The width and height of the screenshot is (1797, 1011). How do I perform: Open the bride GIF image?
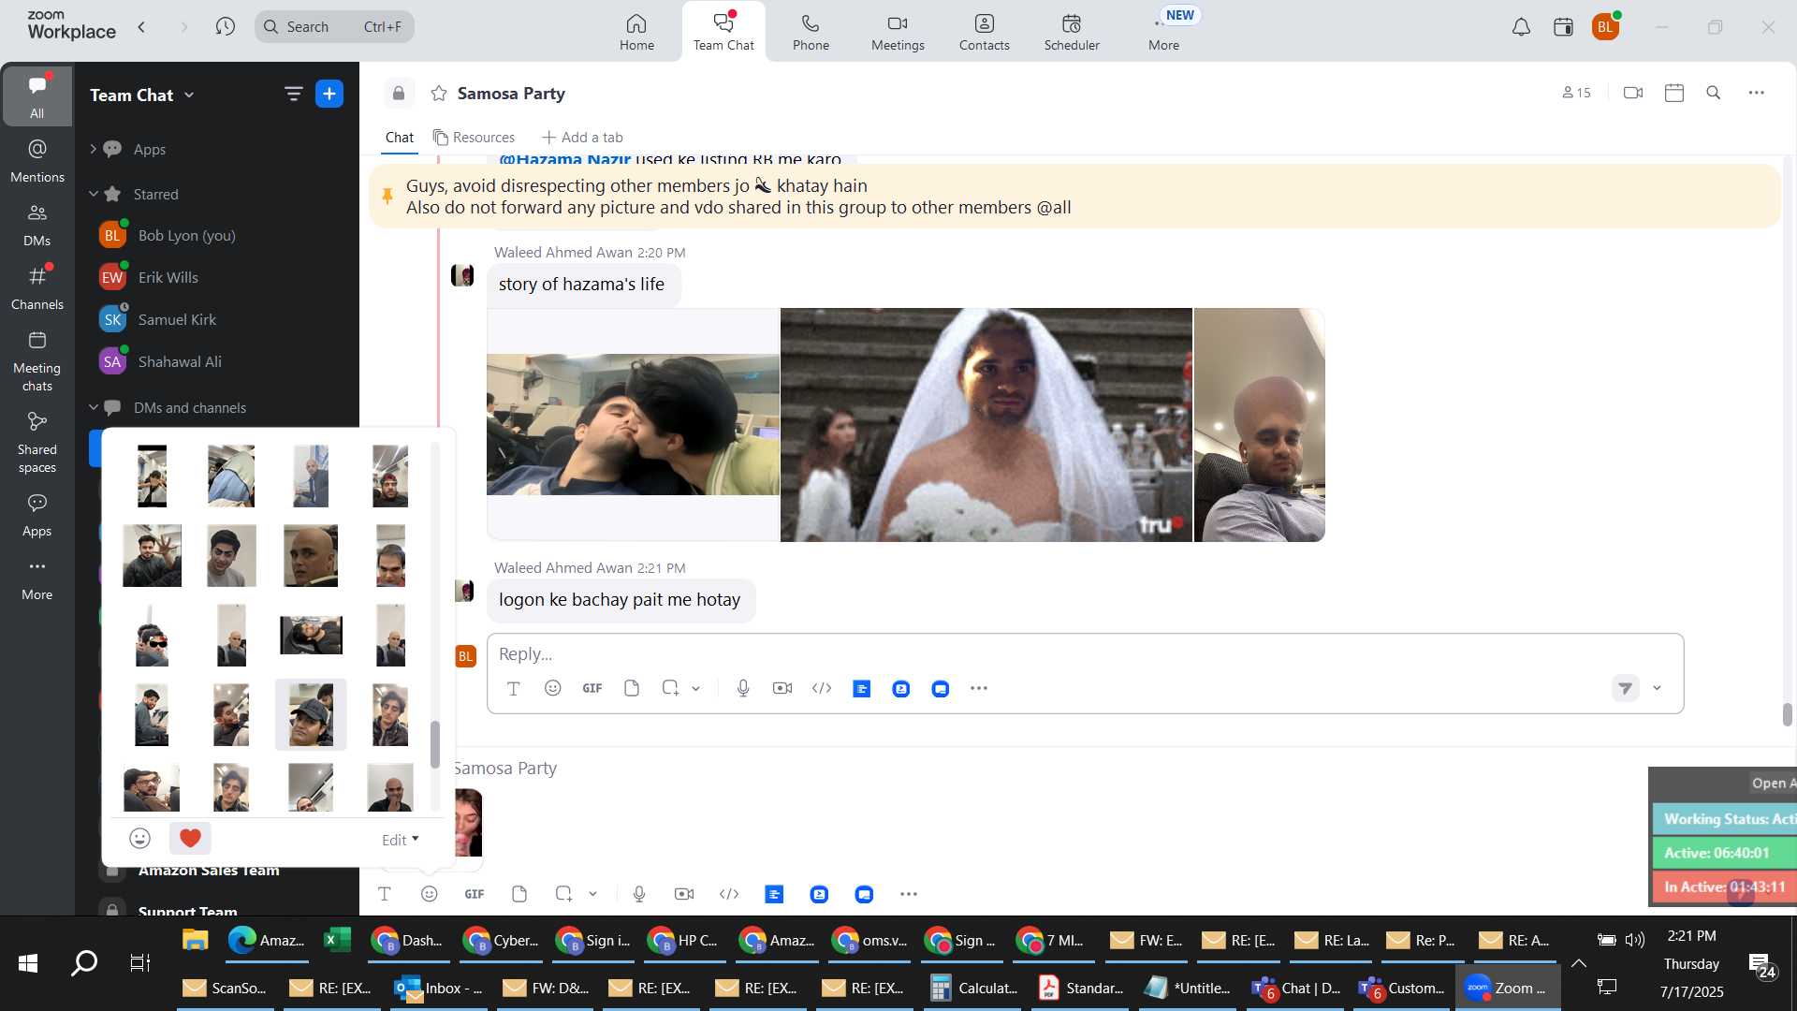(x=986, y=424)
